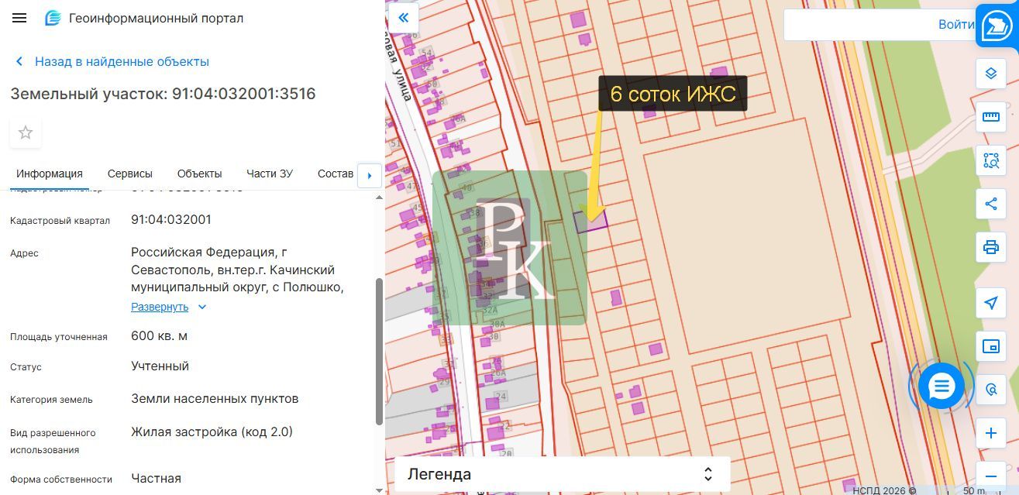Click Земли населенных пунктов value
Viewport: 1019px width, 495px height.
pyautogui.click(x=215, y=398)
